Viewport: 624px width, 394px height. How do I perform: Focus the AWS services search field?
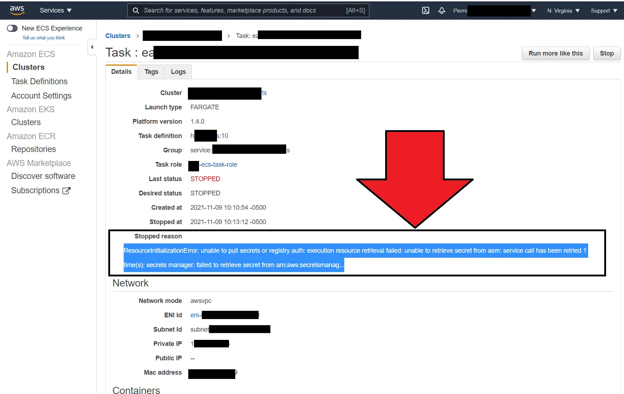pos(248,10)
